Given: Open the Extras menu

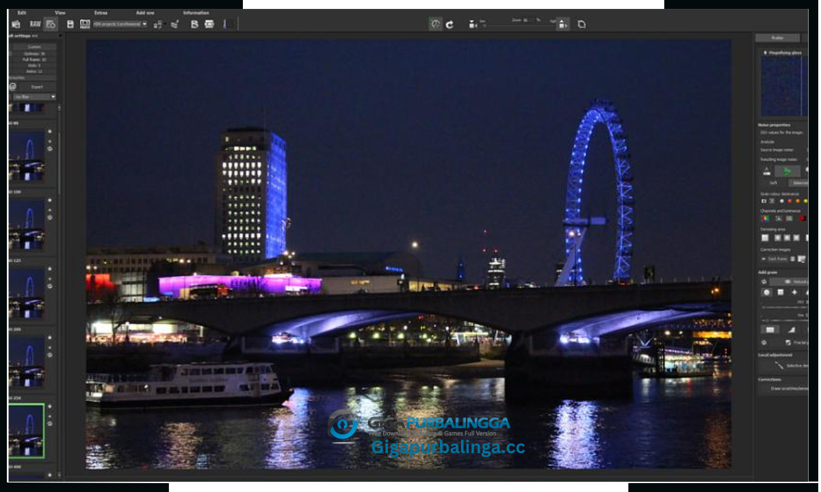Looking at the screenshot, I should (x=101, y=13).
